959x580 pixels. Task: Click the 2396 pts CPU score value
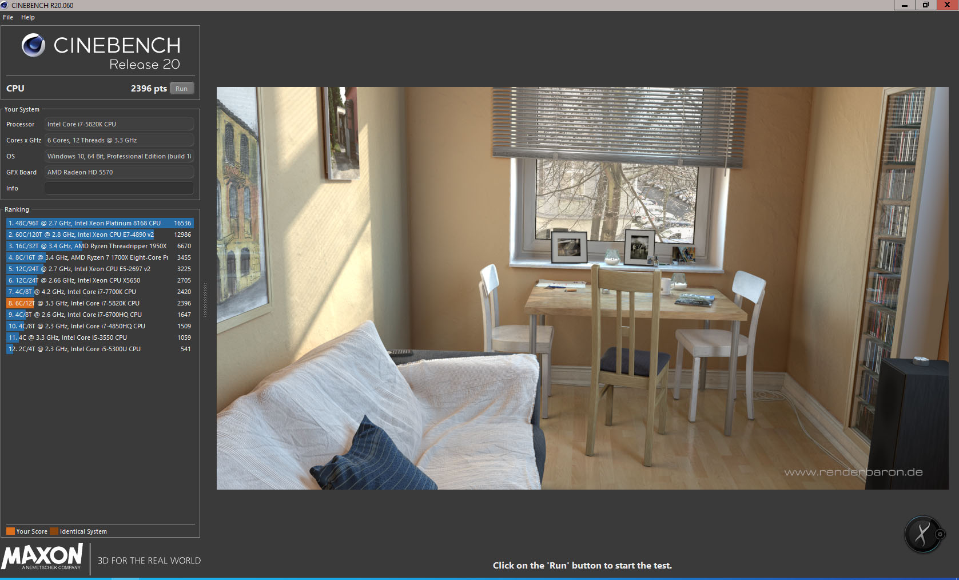(149, 89)
